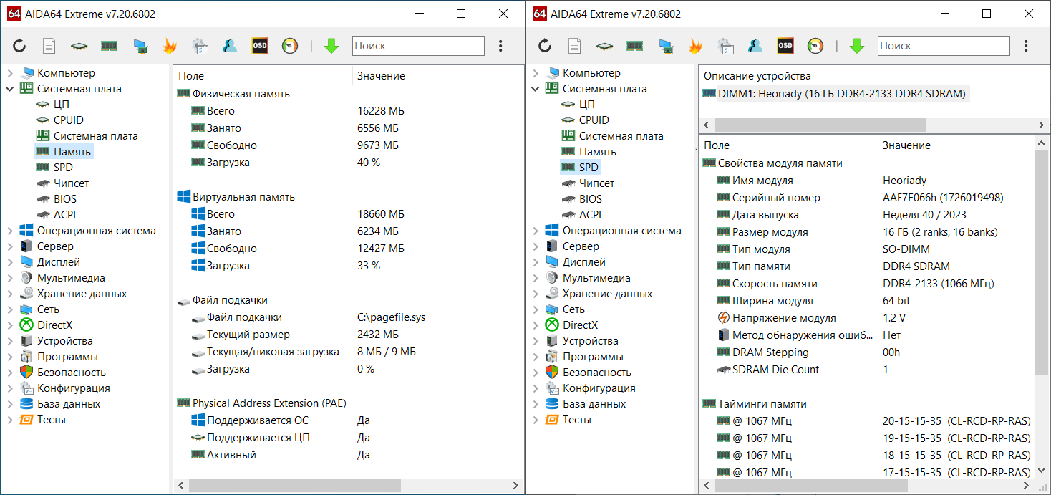Expand the Мультимедиа node in right window
The height and width of the screenshot is (495, 1051).
[536, 278]
